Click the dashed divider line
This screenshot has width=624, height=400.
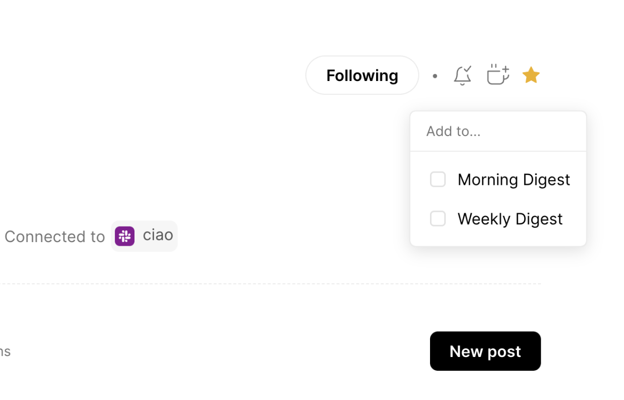pyautogui.click(x=274, y=284)
